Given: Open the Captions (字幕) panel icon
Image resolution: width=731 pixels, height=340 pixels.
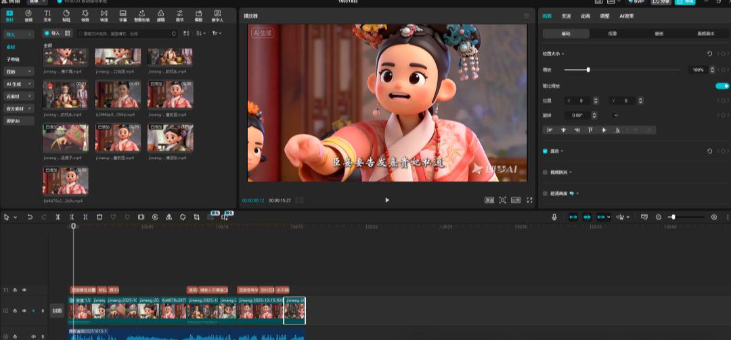Looking at the screenshot, I should 123,16.
